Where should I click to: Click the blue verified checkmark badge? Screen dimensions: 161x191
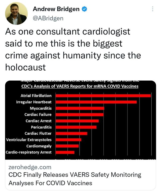pyautogui.click(x=84, y=9)
